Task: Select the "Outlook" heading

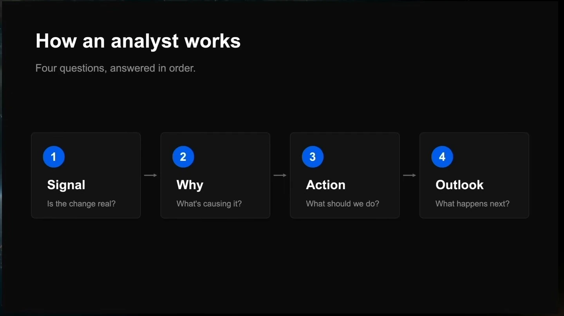Action: pyautogui.click(x=459, y=185)
